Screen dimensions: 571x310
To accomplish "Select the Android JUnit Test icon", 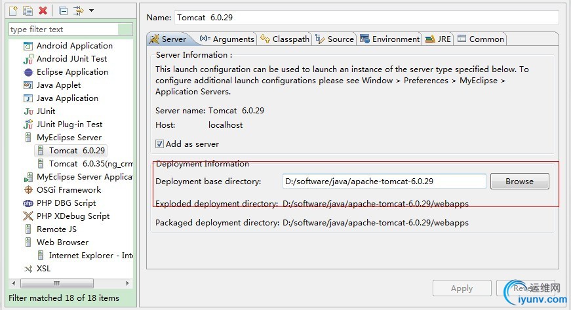I will tap(28, 59).
